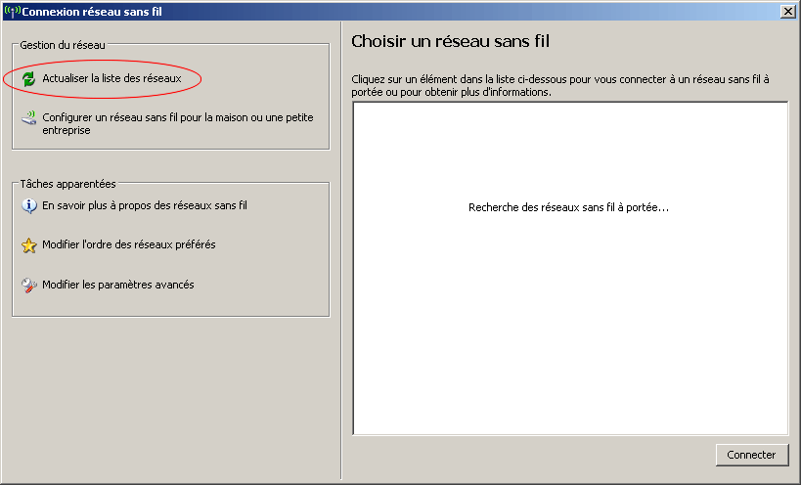801x485 pixels.
Task: Click the green refresh arrows icon
Action: tap(29, 78)
